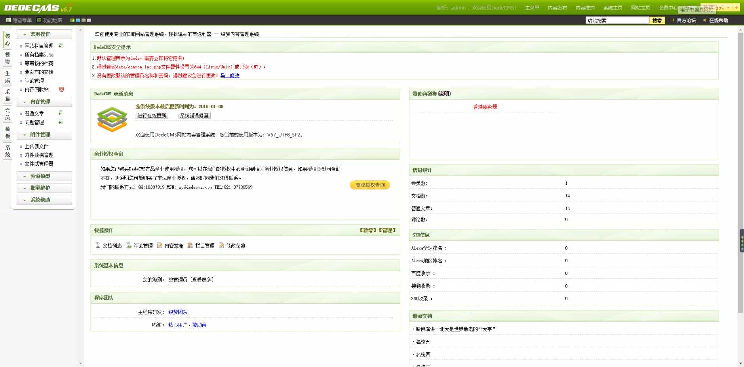Open 内容发布 in top navigation
The height and width of the screenshot is (367, 744).
[557, 8]
